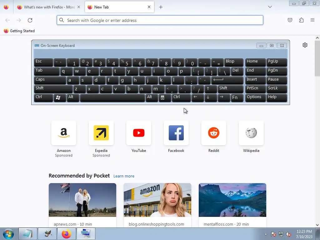Click the Esc key on On-Screen Keyboard
Screen dimensions: 320x240
point(43,62)
